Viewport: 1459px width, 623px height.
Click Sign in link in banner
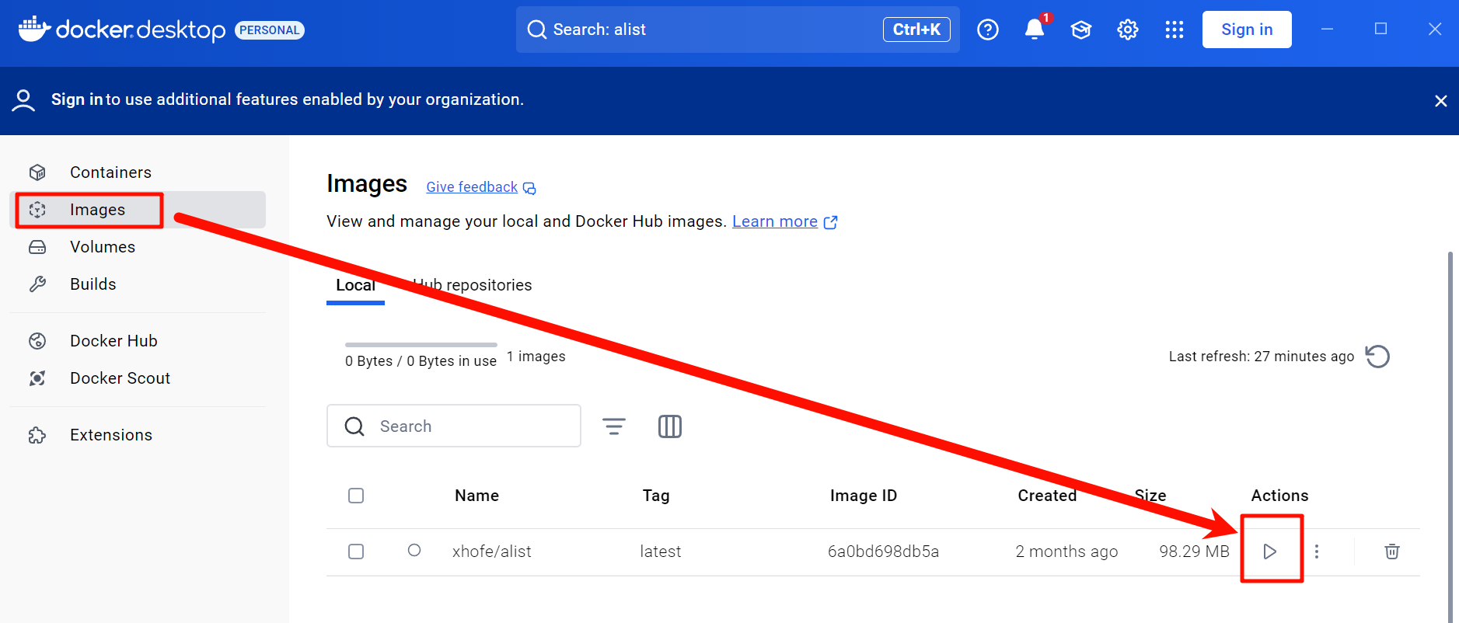[x=77, y=99]
